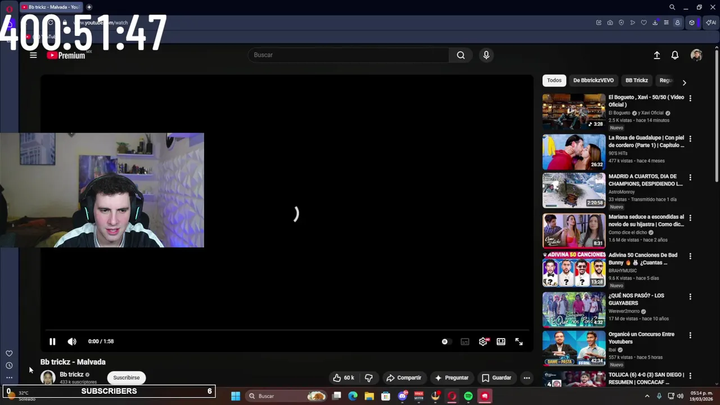
Task: Go to the YouTube Premium home logo
Action: (66, 55)
